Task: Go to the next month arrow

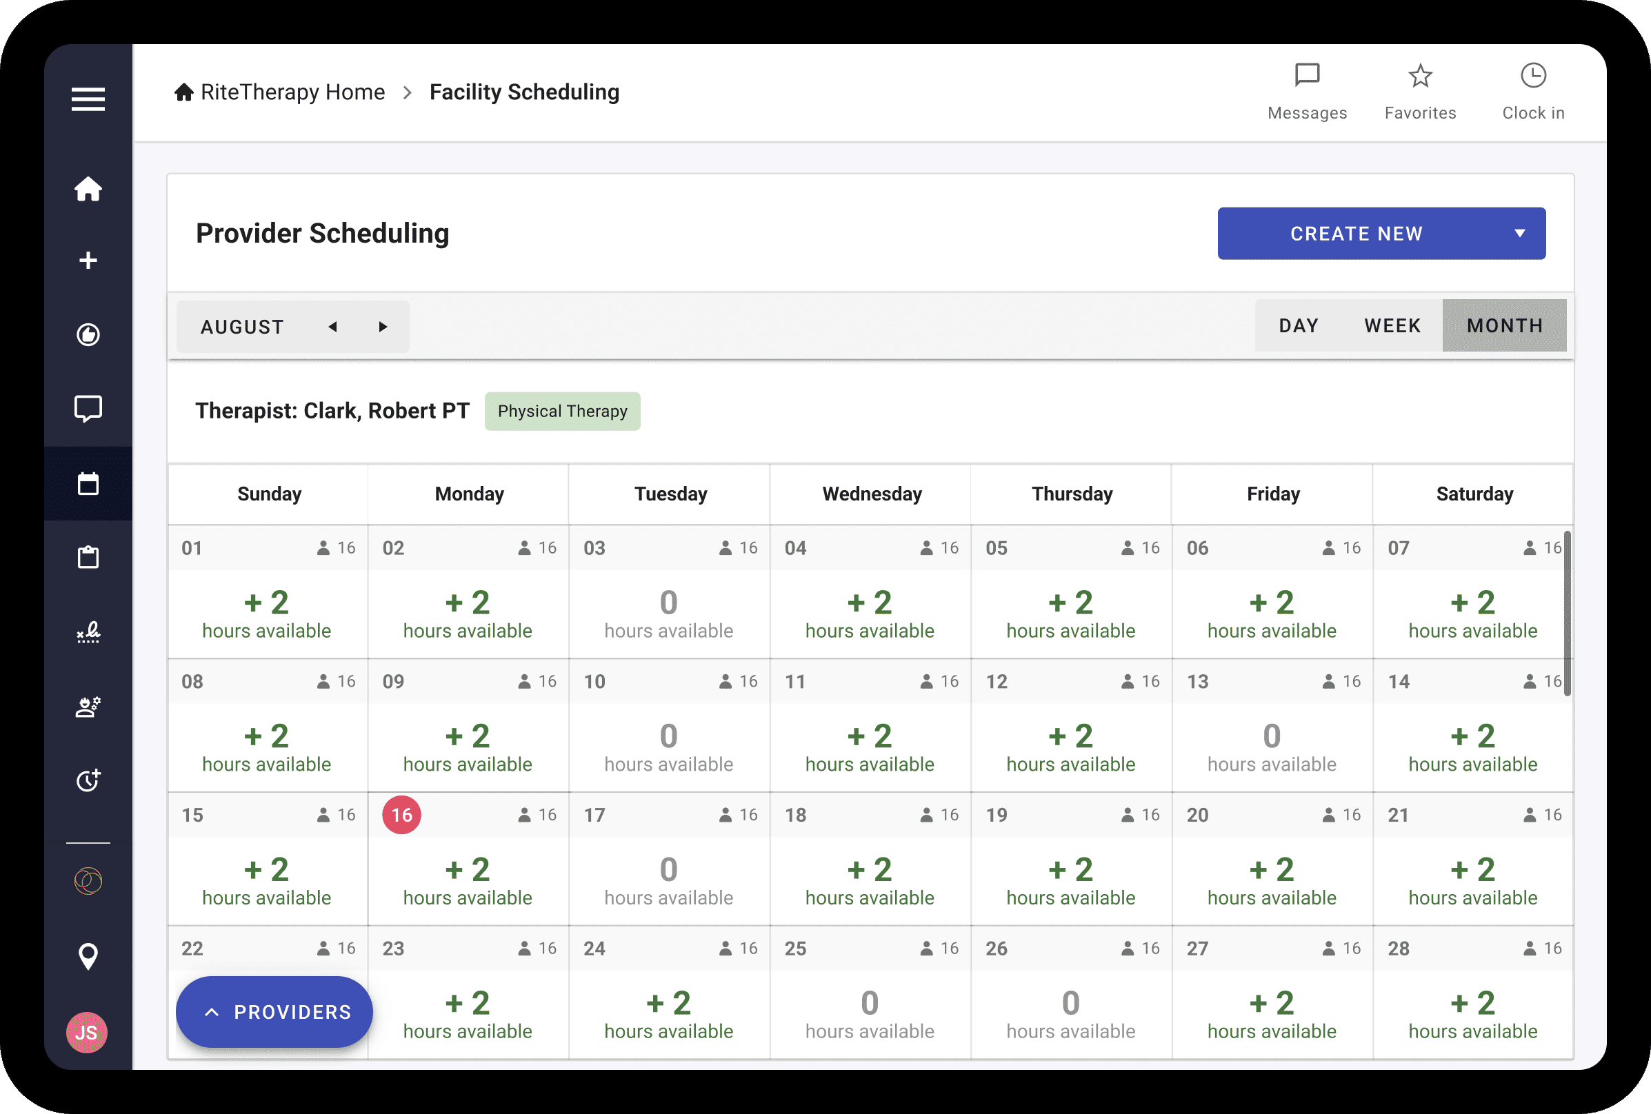Action: [383, 327]
